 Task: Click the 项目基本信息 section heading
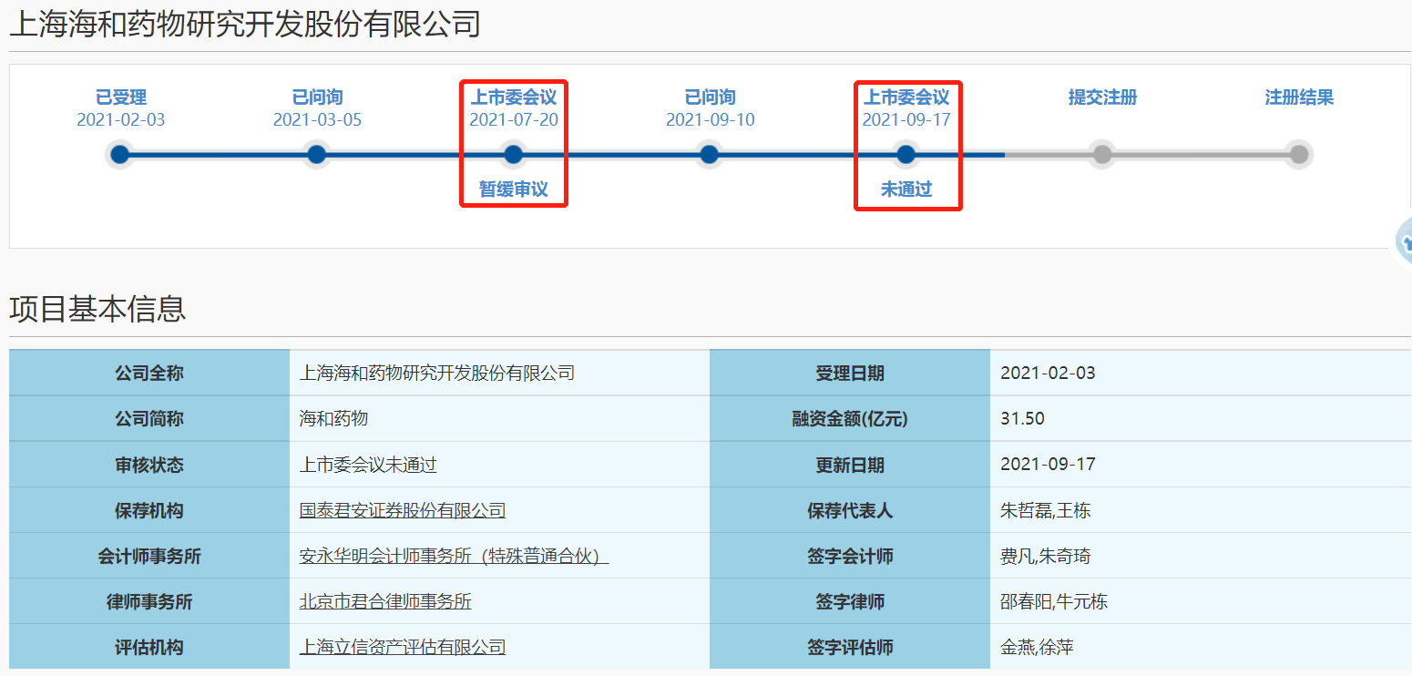click(97, 309)
